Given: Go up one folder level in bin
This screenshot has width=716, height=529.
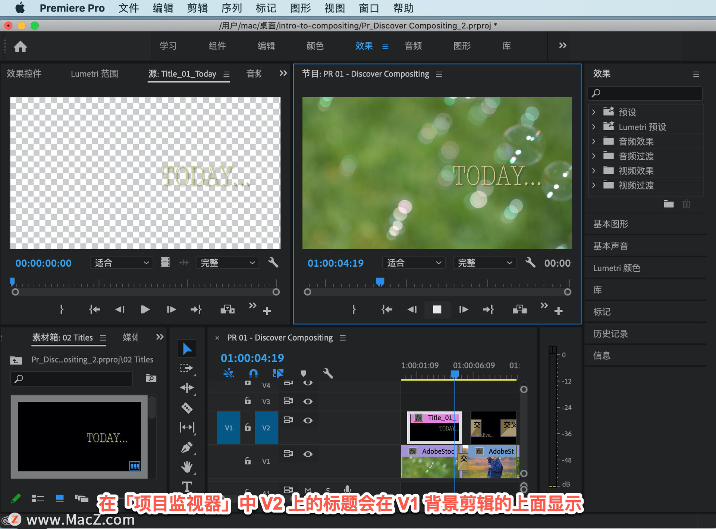Looking at the screenshot, I should click(16, 360).
